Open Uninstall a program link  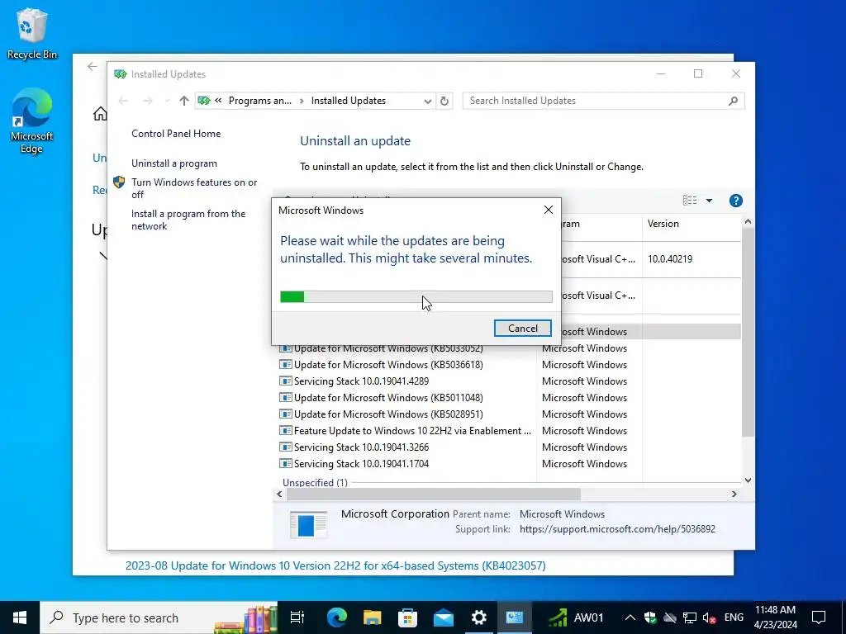tap(174, 163)
